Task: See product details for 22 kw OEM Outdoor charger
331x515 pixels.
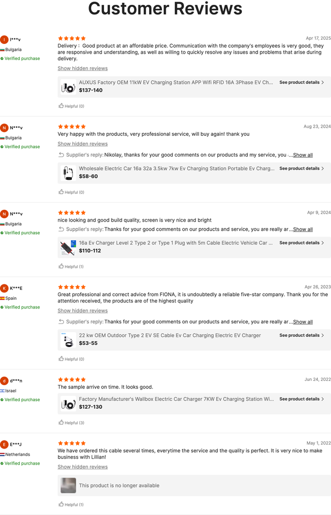Action: click(301, 335)
